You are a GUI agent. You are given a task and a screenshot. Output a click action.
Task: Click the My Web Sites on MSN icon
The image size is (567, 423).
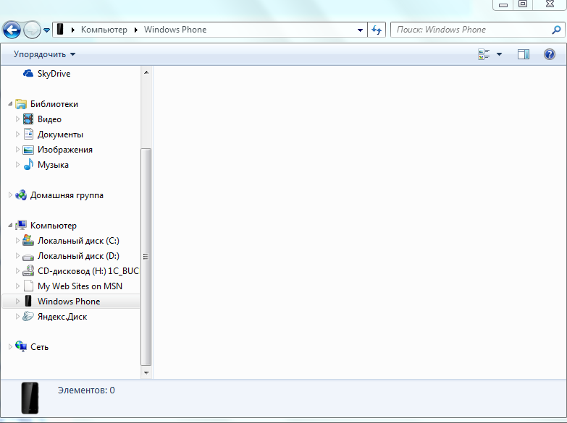[x=28, y=286]
